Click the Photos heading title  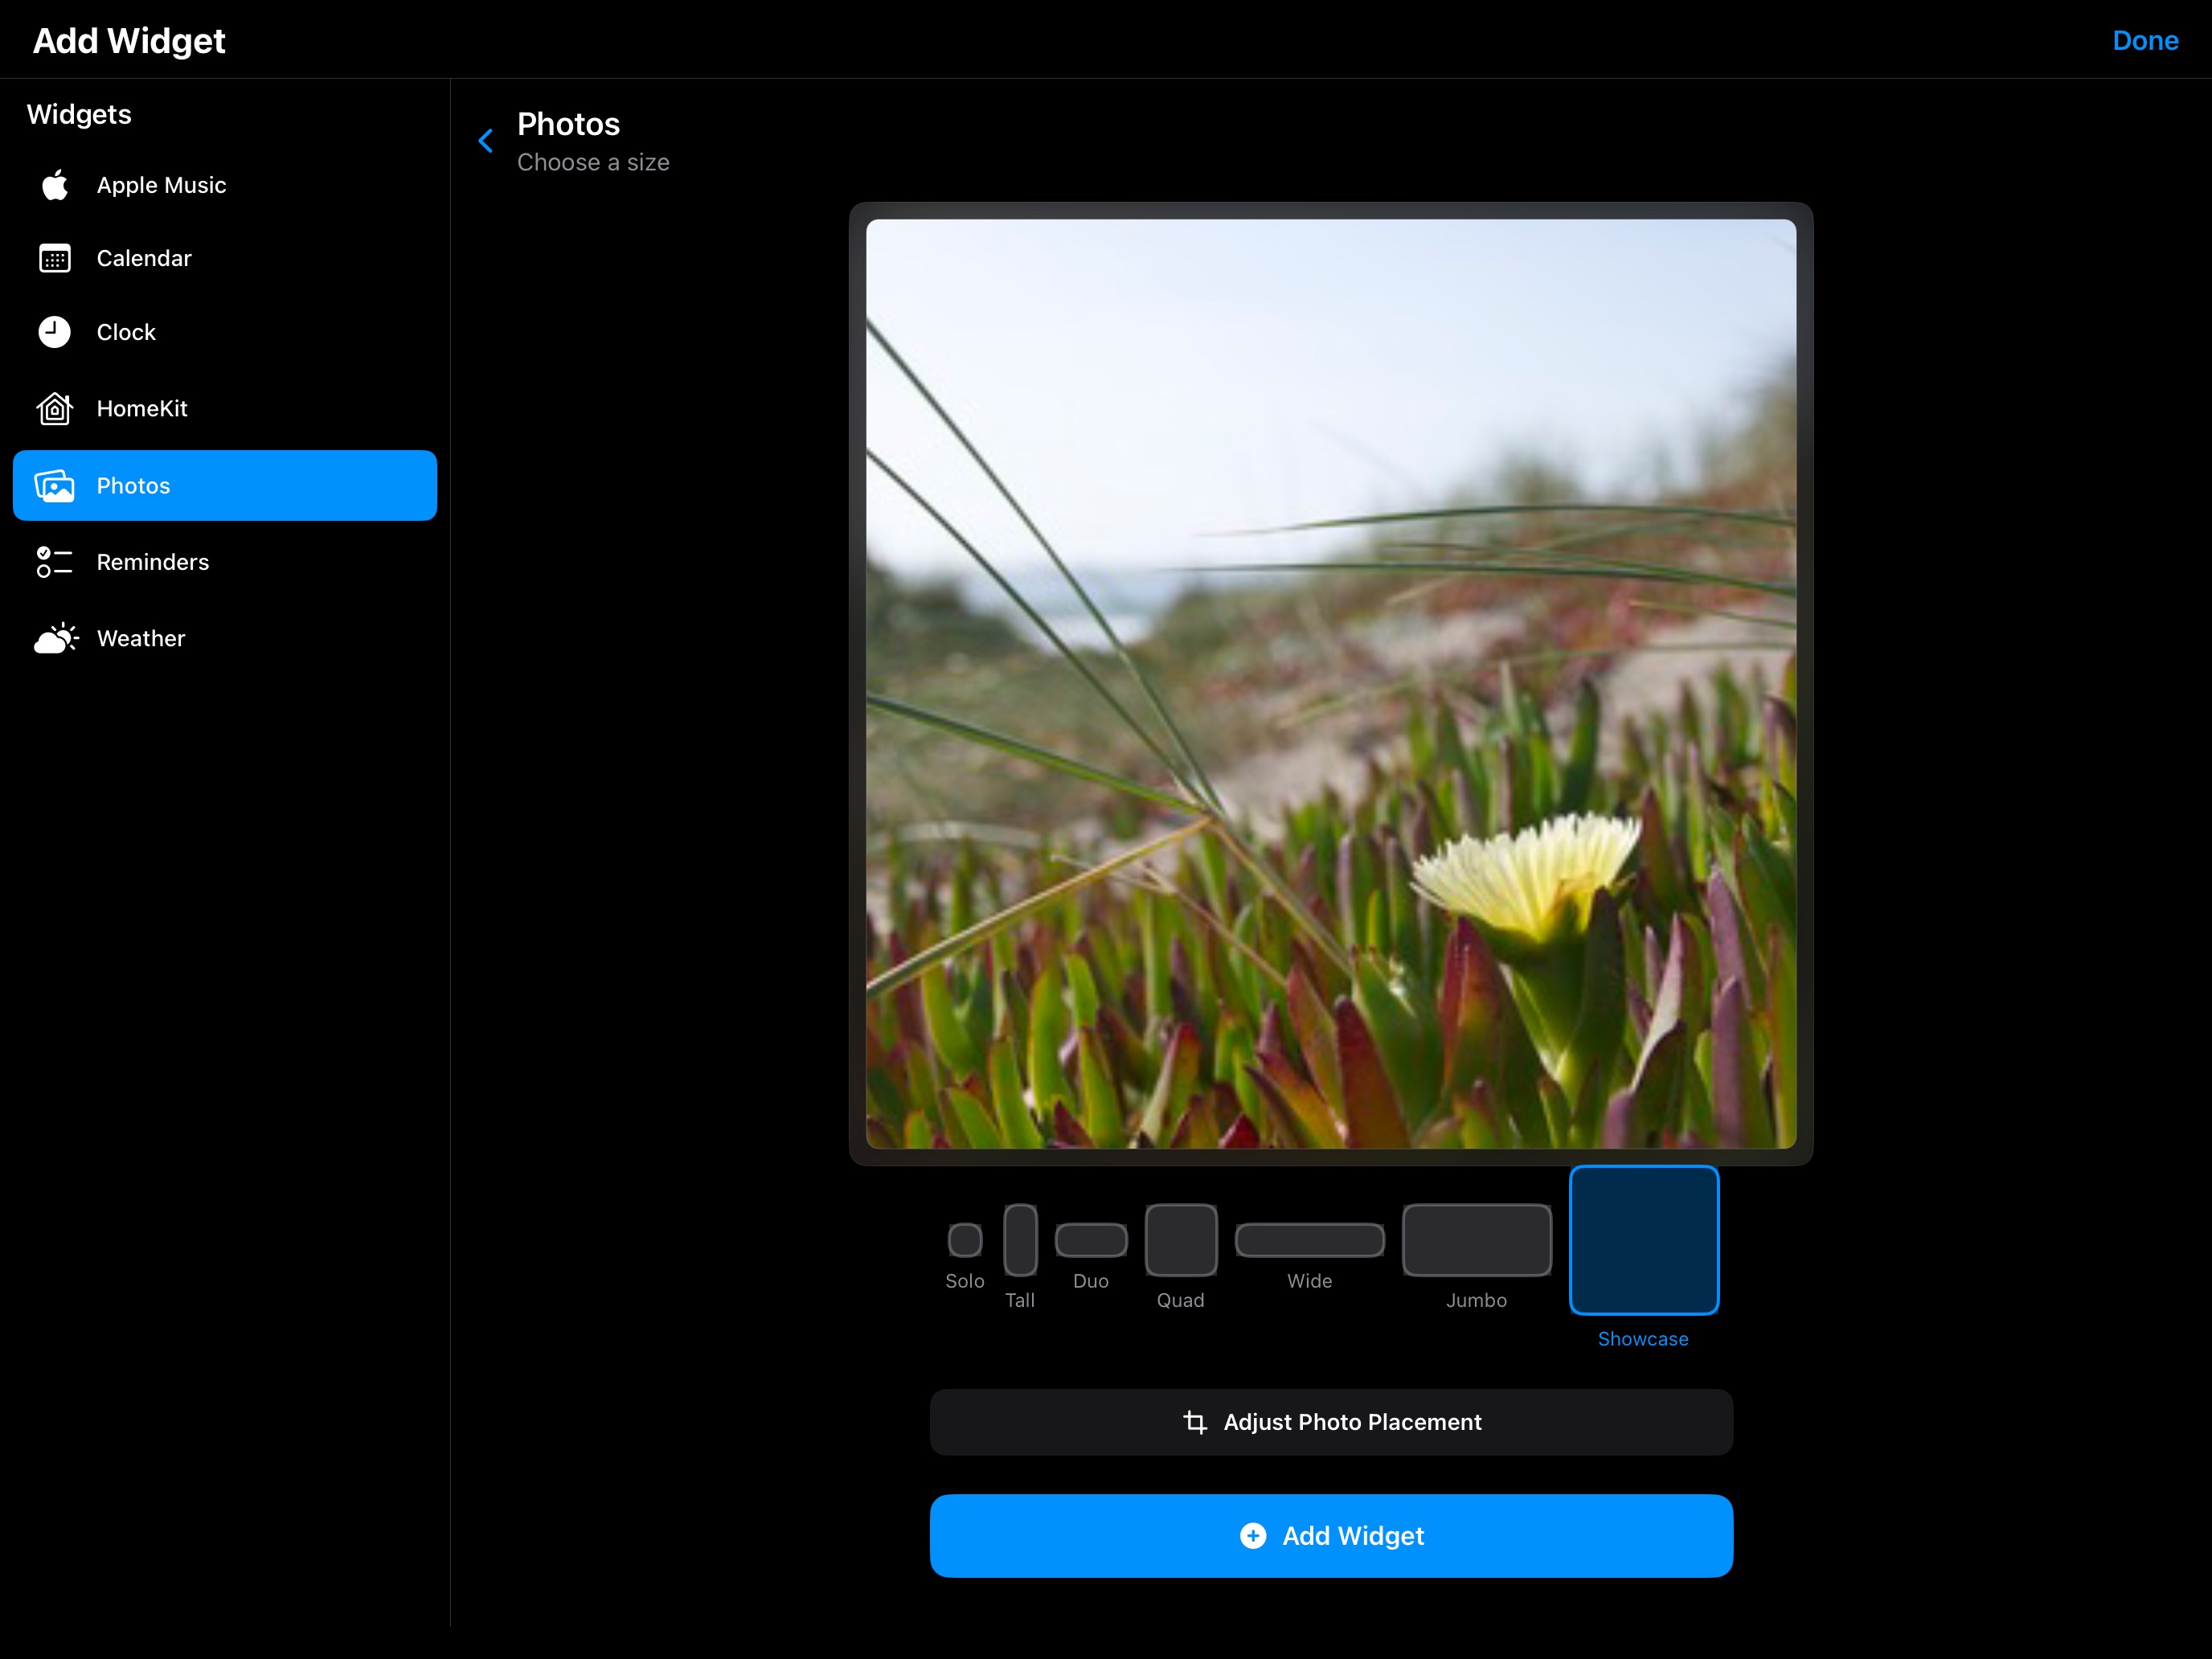[x=569, y=124]
